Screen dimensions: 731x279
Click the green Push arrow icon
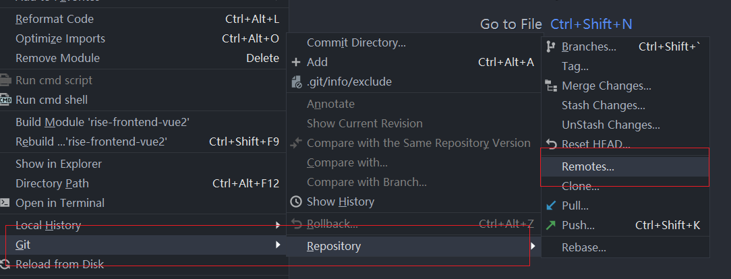(x=551, y=226)
